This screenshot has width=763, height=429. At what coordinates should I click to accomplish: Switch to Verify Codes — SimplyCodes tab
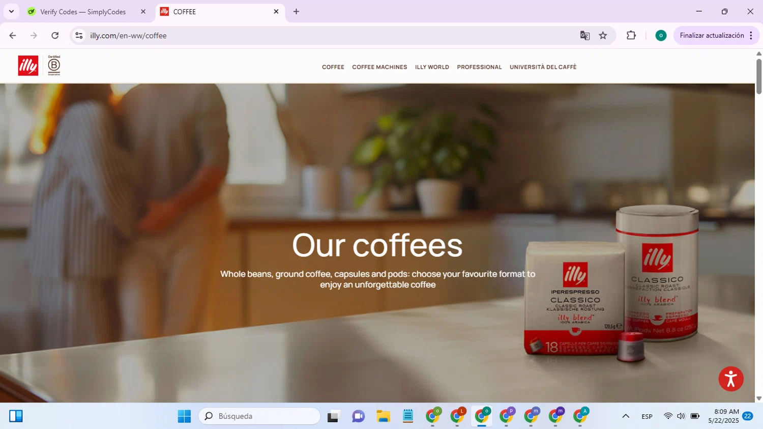pyautogui.click(x=86, y=12)
